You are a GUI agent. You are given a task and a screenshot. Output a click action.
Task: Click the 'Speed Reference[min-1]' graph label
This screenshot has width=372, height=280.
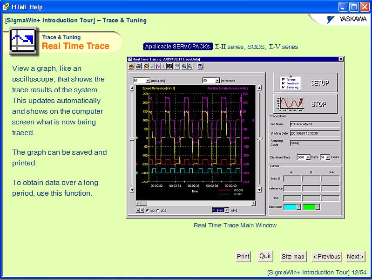point(158,89)
